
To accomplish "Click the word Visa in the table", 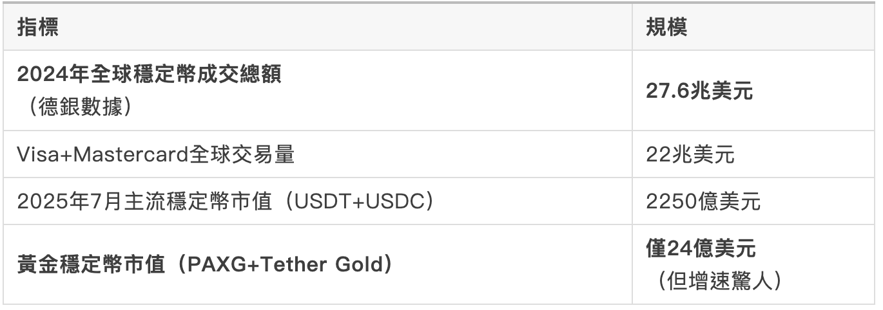I will click(37, 156).
